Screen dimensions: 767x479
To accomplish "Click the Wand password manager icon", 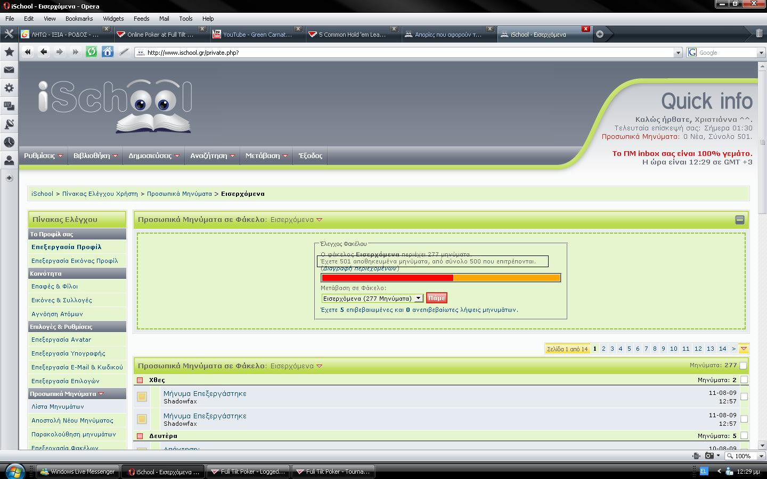I will [x=124, y=52].
